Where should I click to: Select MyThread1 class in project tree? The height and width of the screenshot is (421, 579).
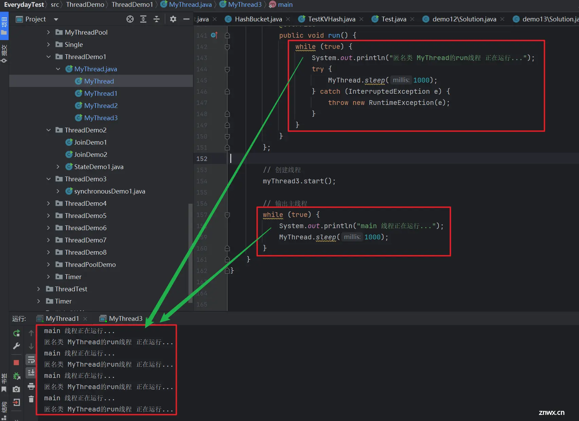(101, 93)
